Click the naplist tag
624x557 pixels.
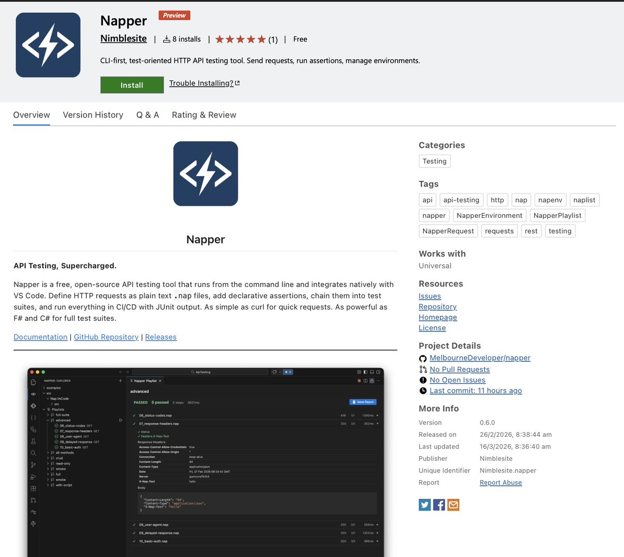point(584,200)
